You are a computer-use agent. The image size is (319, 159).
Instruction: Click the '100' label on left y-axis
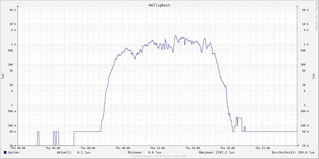(10, 64)
